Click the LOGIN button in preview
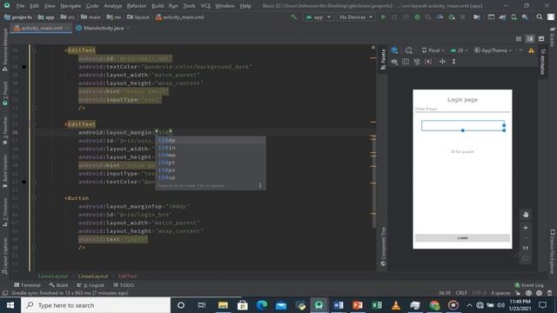 tap(462, 237)
